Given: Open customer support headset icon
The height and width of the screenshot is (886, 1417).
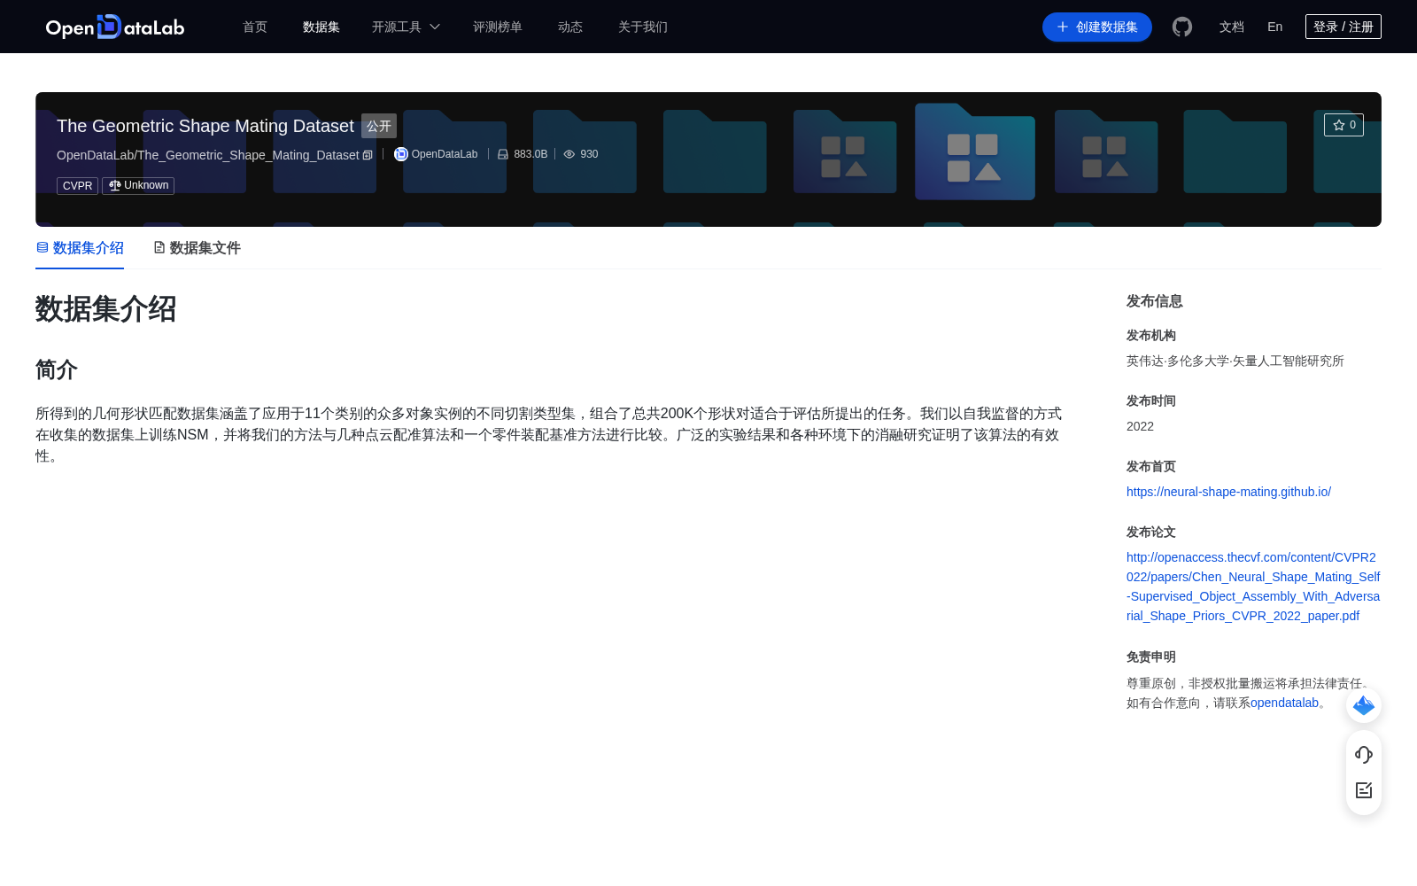Looking at the screenshot, I should [x=1364, y=754].
